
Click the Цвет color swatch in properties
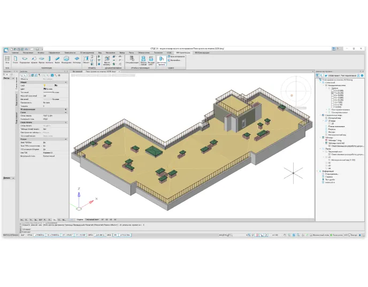45,88
